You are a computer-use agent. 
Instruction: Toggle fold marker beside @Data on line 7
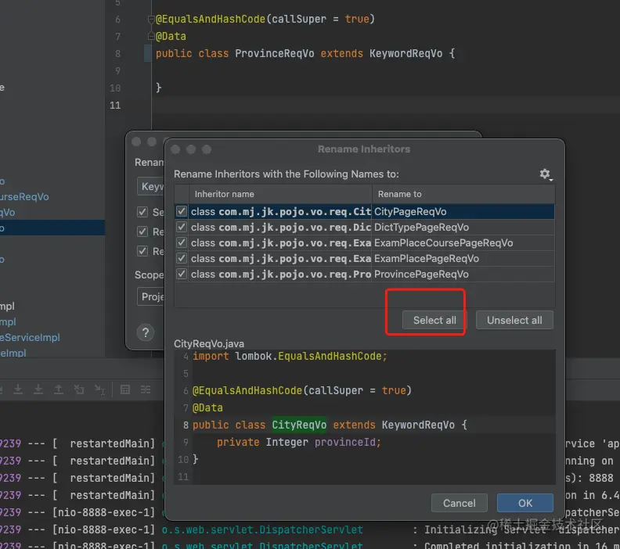pos(150,36)
